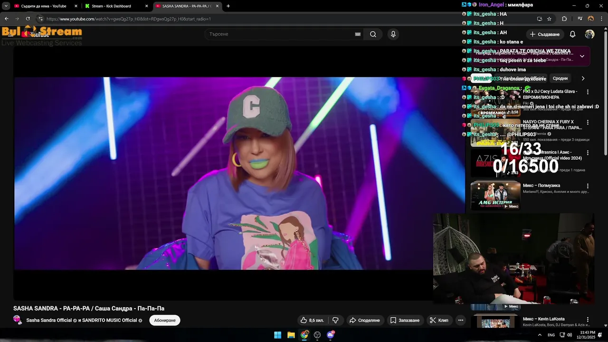Open the Chrome extensions puzzle icon
Image resolution: width=608 pixels, height=342 pixels.
[564, 19]
